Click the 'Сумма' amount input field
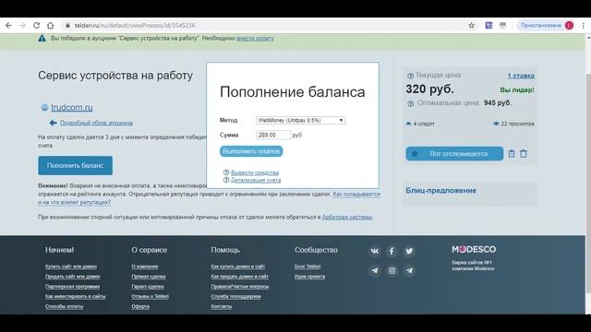591x332 pixels. click(x=273, y=135)
